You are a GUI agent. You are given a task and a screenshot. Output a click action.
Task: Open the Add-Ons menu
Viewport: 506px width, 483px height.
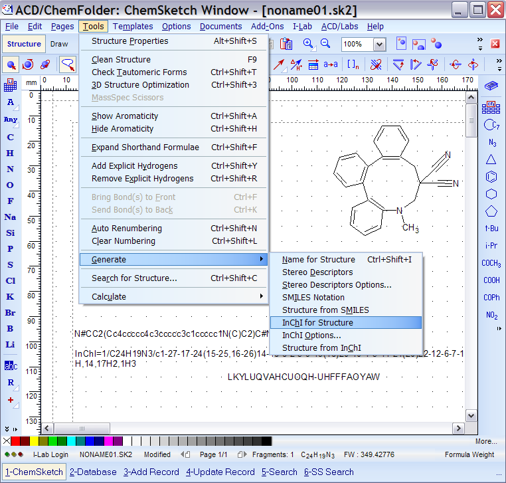(267, 27)
